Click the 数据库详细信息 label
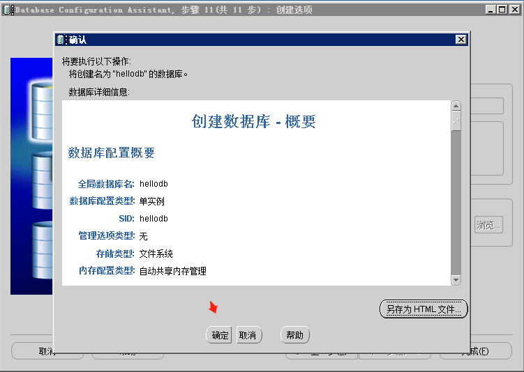This screenshot has height=372, width=524. (x=99, y=92)
